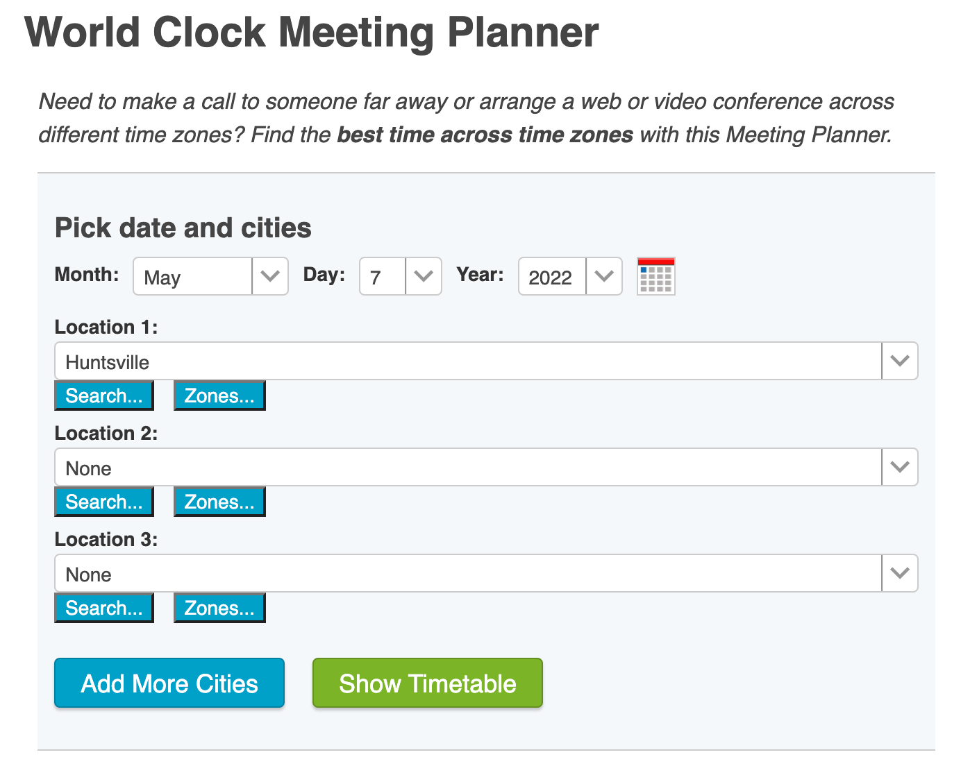Click the Year dropdown chevron arrow
961x766 pixels.
604,276
